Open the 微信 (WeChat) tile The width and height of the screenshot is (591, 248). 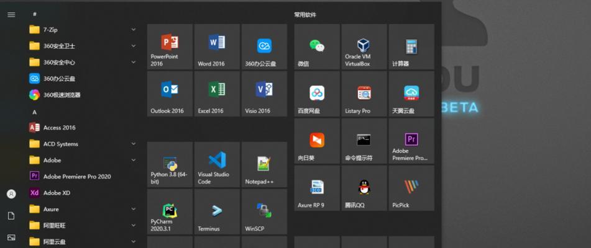[317, 47]
